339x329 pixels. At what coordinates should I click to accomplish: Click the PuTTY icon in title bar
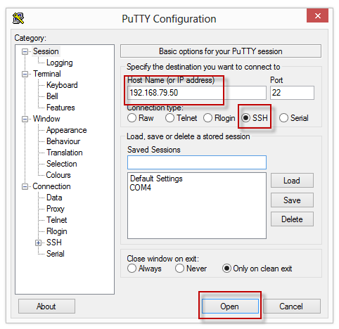coord(18,18)
